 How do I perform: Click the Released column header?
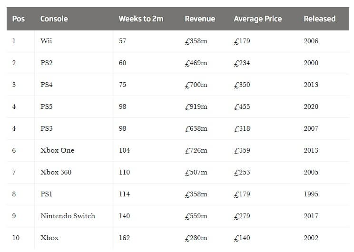pos(319,19)
